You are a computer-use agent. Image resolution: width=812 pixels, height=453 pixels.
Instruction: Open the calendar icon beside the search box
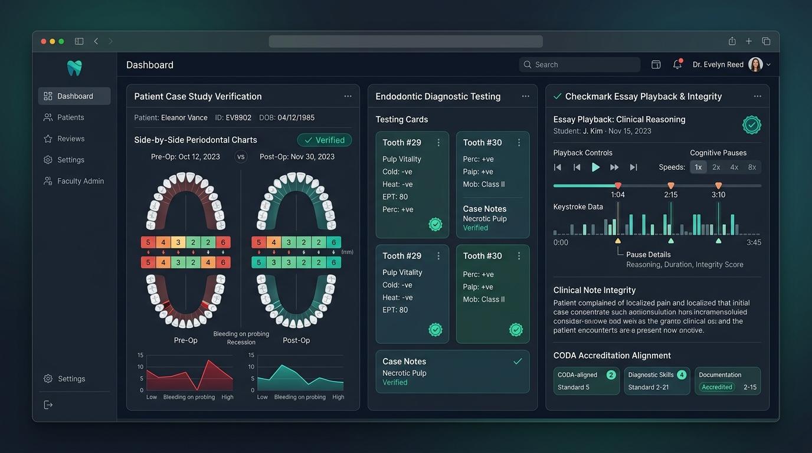pos(656,65)
